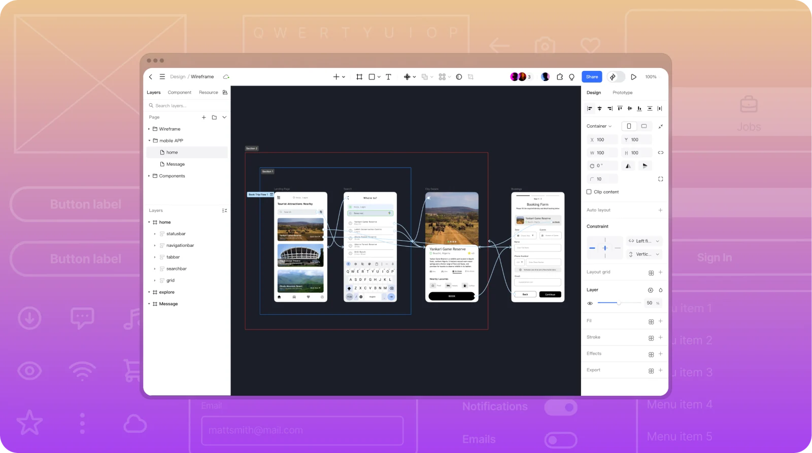Switch to the Layers tab

[154, 93]
